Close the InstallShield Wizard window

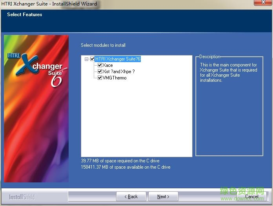(x=263, y=3)
